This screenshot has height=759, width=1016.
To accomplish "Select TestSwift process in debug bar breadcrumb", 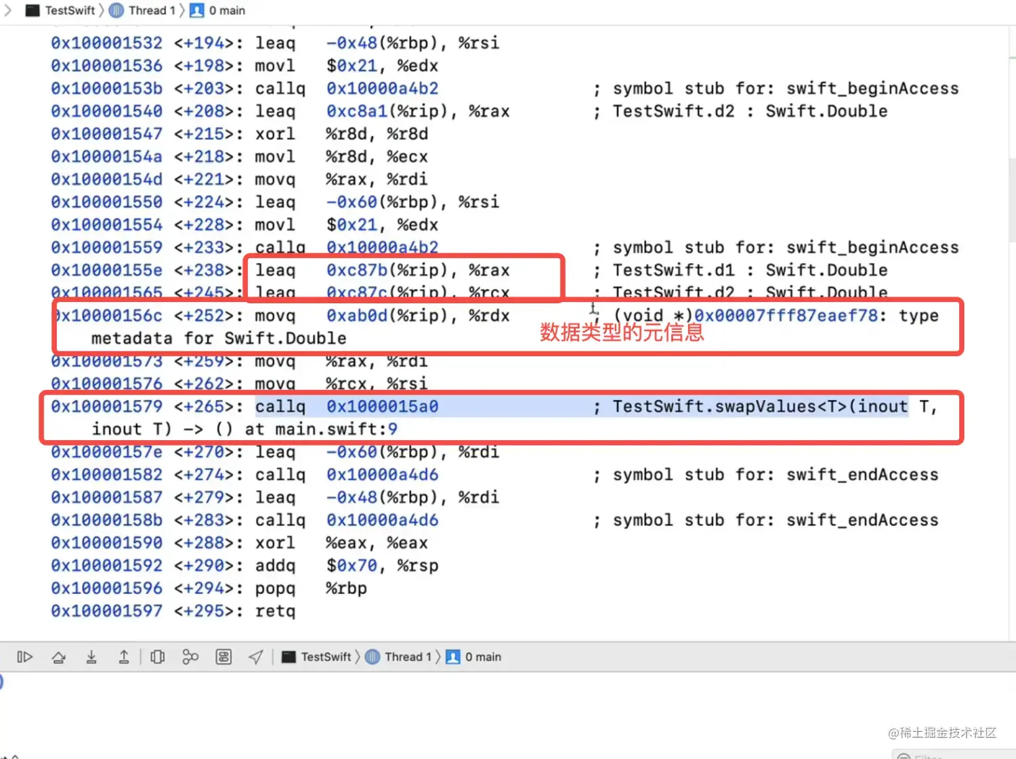I will click(x=317, y=657).
